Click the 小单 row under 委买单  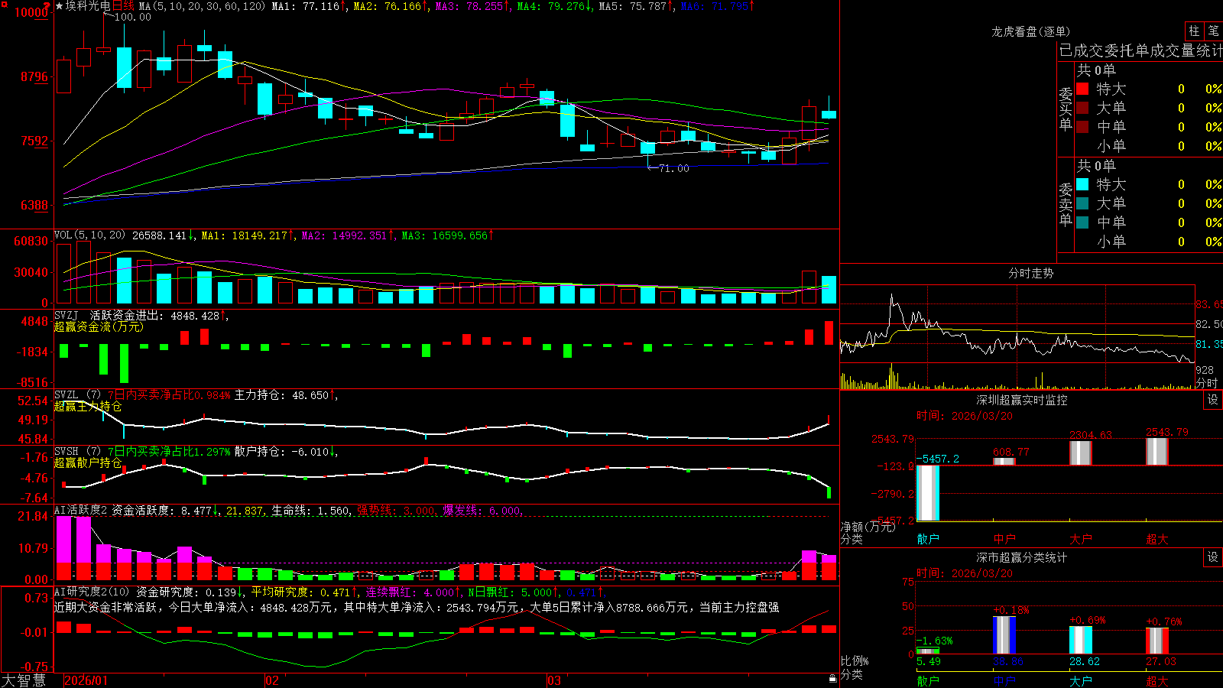coord(1149,146)
